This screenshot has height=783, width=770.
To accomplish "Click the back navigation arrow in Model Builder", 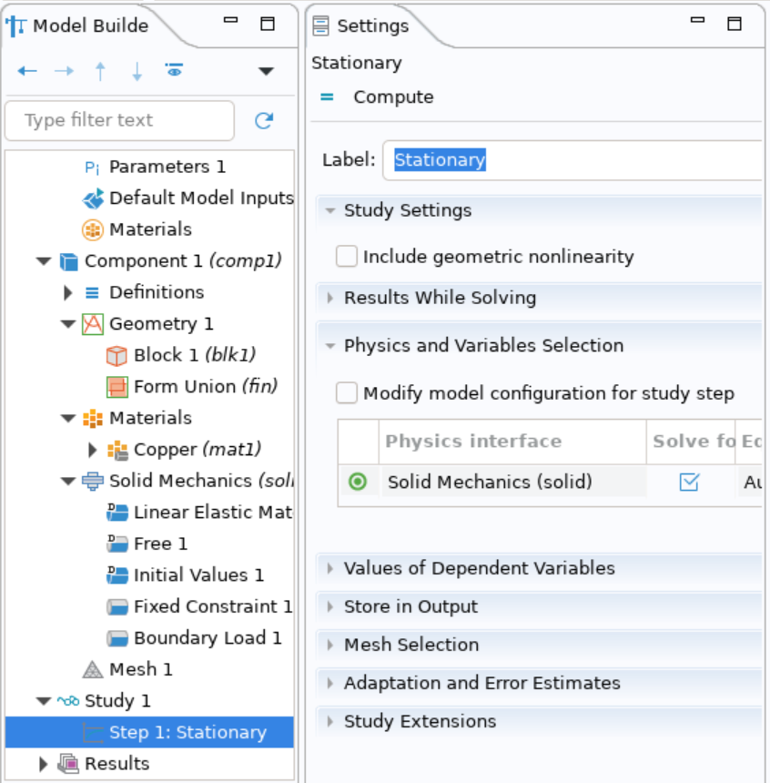I will click(26, 70).
